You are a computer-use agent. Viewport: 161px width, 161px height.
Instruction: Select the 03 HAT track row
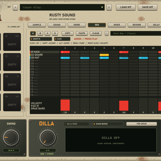(x=45, y=58)
